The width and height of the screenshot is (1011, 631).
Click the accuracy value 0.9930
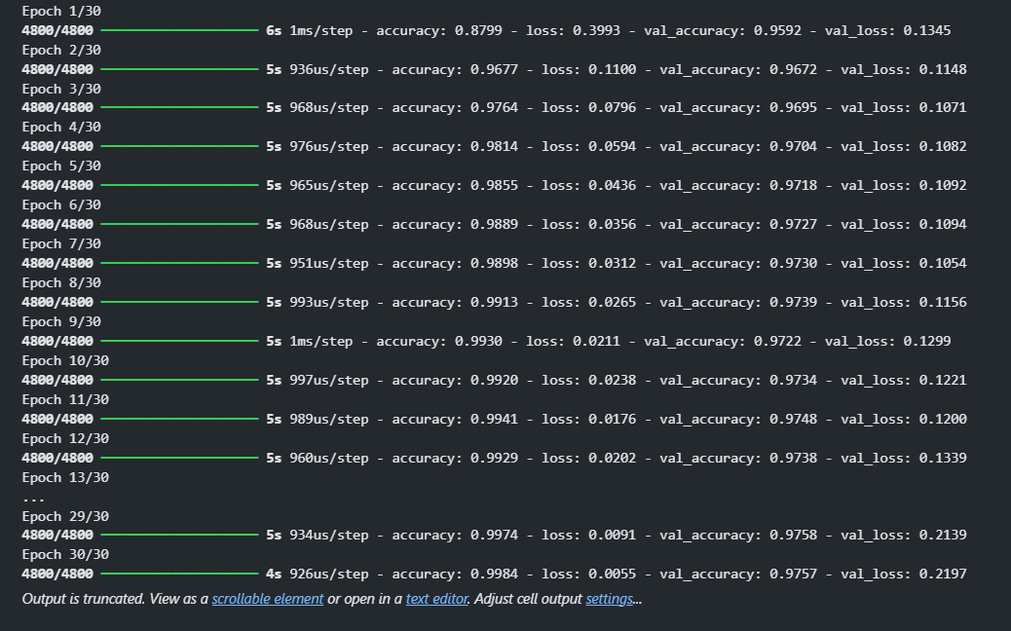(478, 341)
